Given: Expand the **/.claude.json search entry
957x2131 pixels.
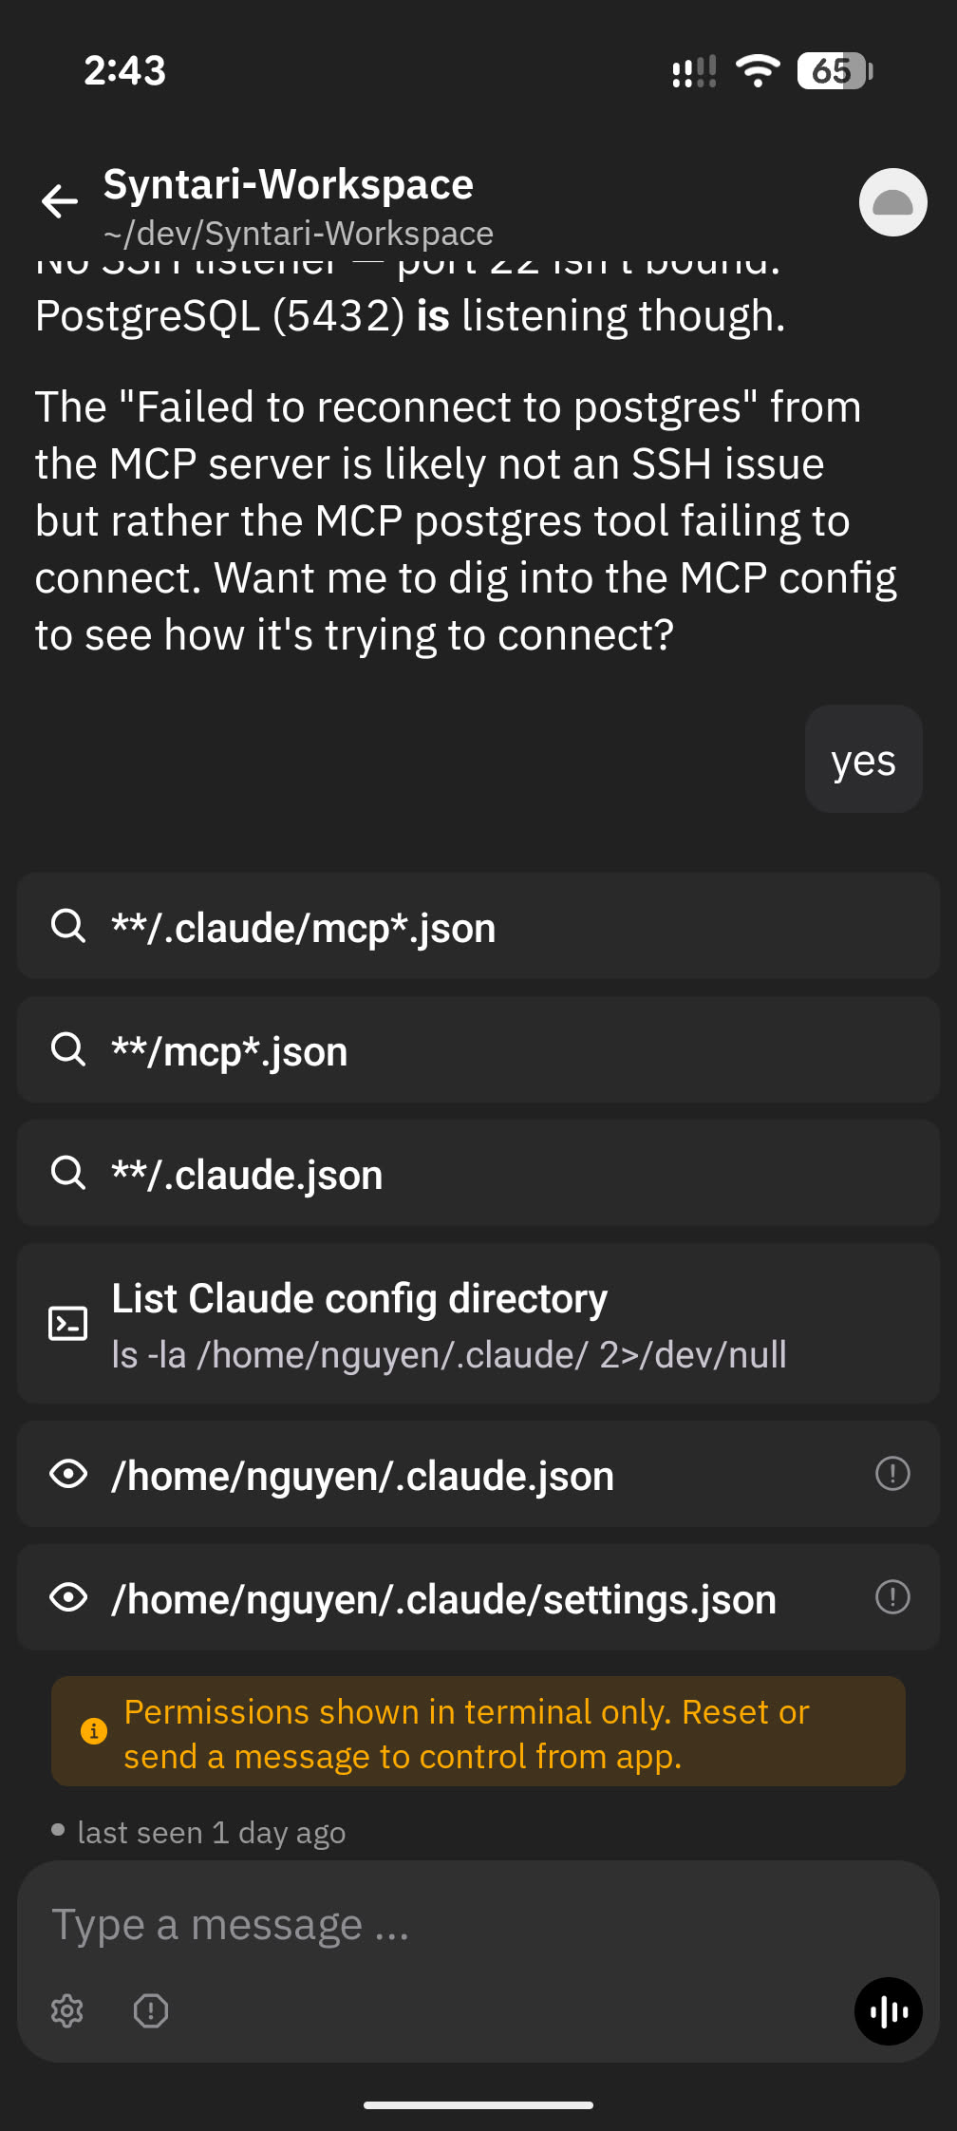Looking at the screenshot, I should coord(478,1174).
